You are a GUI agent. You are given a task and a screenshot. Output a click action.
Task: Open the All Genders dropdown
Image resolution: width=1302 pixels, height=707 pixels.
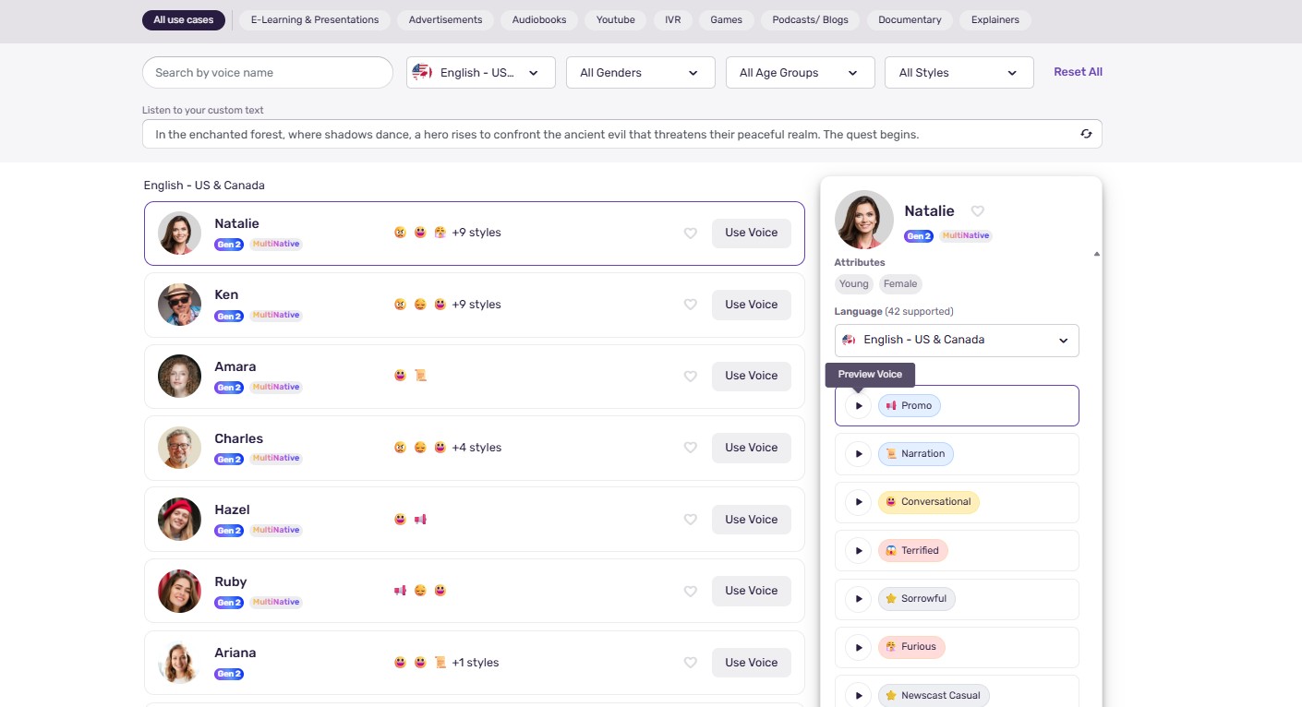coord(641,73)
